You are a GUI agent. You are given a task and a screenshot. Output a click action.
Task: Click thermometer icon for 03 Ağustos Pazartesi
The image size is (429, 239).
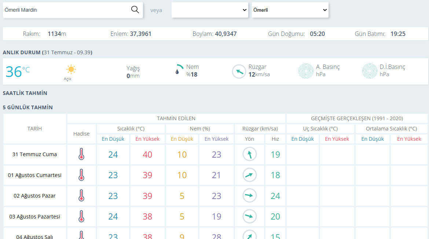81,216
